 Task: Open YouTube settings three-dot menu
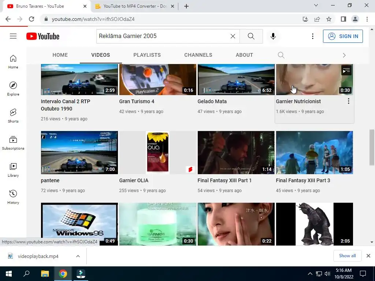click(x=313, y=36)
